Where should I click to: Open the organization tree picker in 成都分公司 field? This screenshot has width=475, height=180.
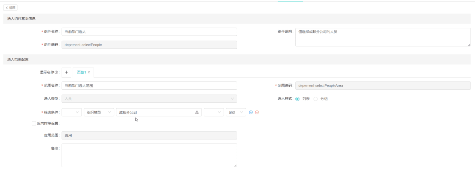tap(197, 112)
